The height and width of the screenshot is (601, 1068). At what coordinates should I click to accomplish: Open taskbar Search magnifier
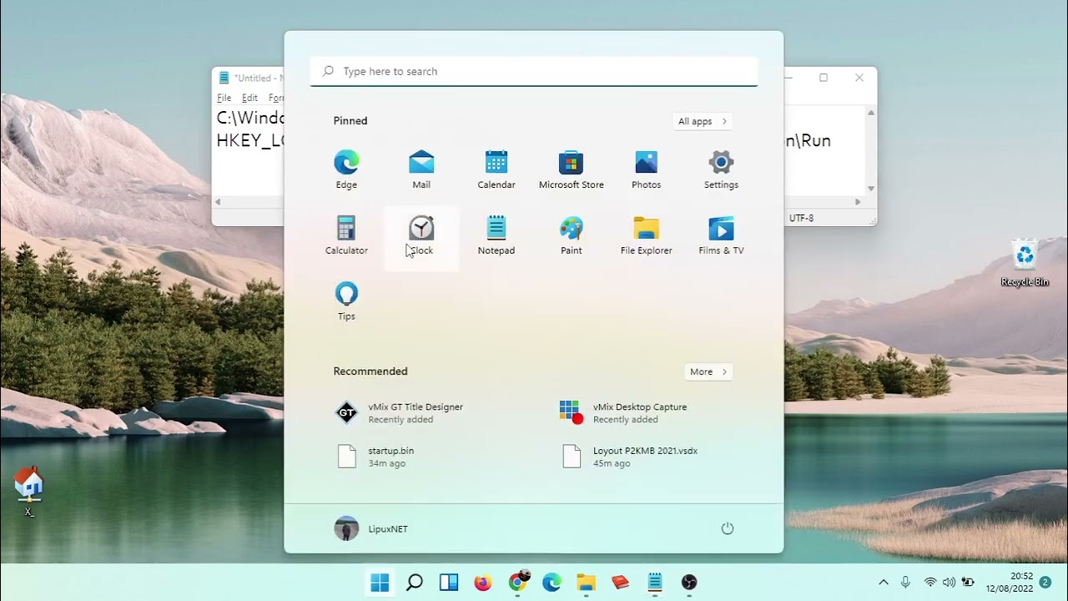[x=415, y=583]
